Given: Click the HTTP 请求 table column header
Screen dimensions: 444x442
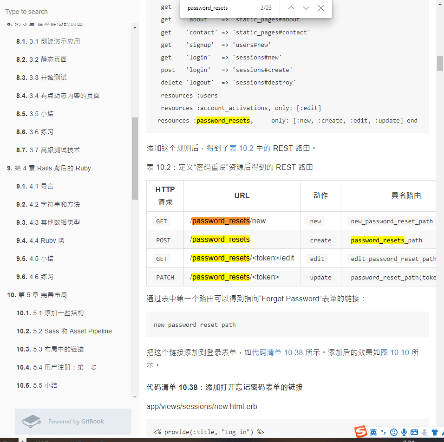Looking at the screenshot, I should [165, 195].
